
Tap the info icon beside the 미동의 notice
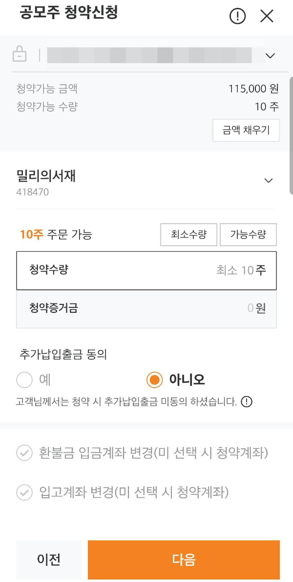[247, 402]
